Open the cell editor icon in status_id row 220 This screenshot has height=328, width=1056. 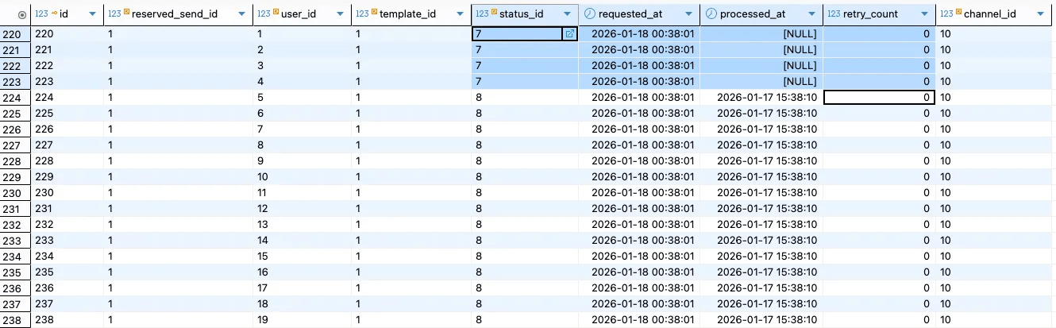(x=568, y=34)
